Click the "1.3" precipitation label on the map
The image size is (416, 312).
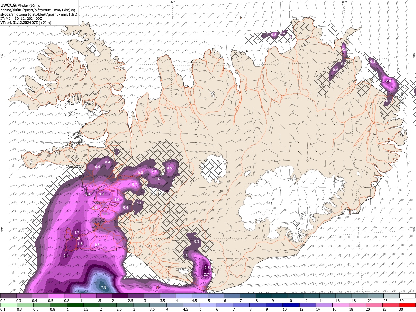102,194
